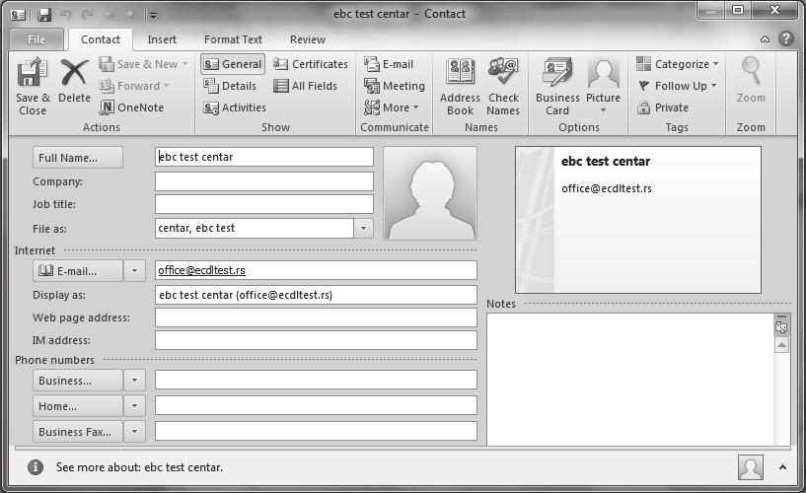Click Save & Close in Actions group

[33, 86]
